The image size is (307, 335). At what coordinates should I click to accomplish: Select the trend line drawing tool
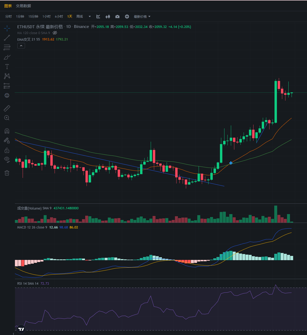[7, 38]
